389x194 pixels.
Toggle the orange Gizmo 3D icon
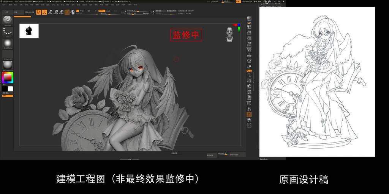click(x=67, y=12)
